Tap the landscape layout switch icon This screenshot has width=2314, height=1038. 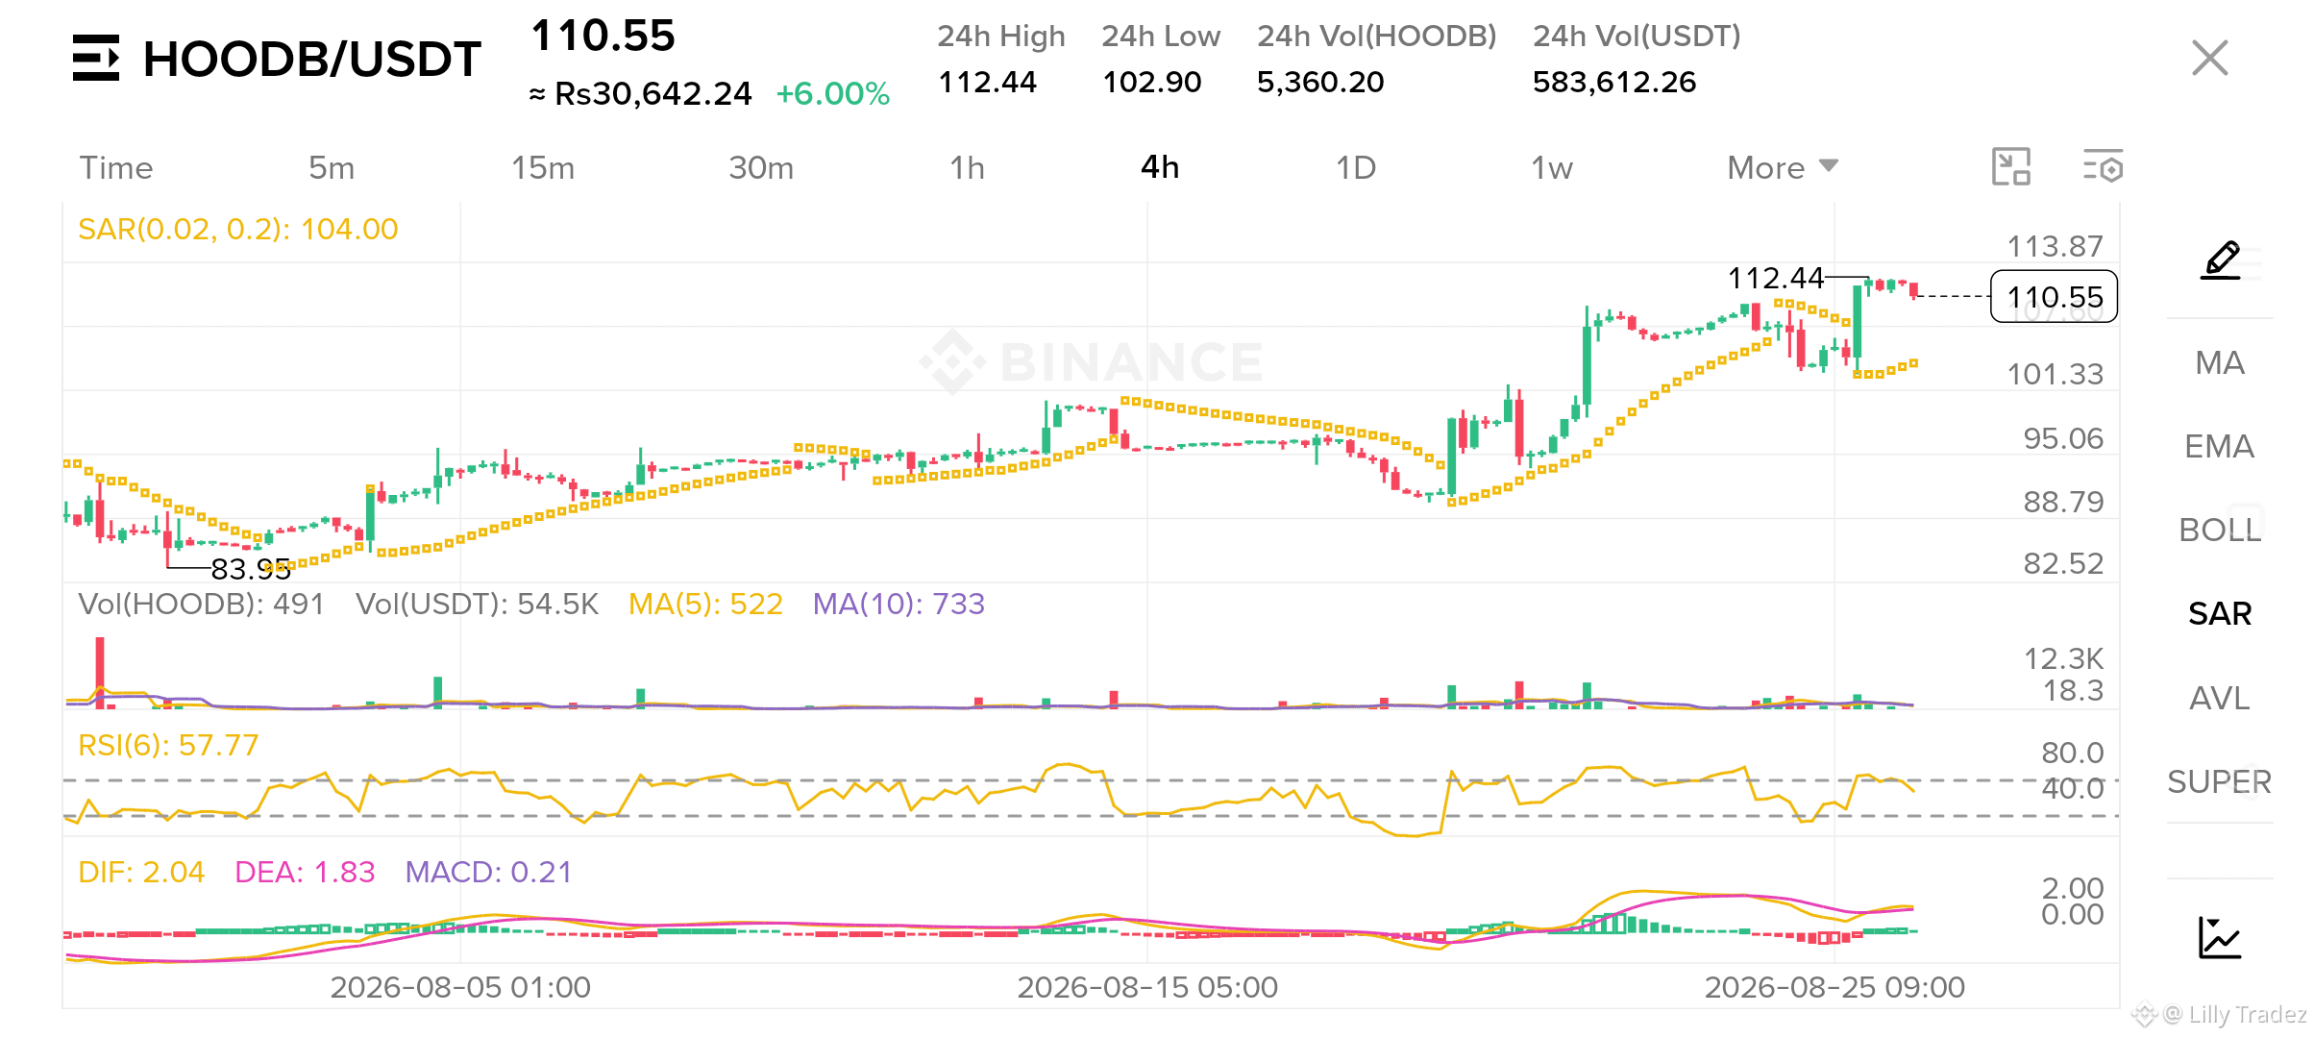pos(2010,166)
